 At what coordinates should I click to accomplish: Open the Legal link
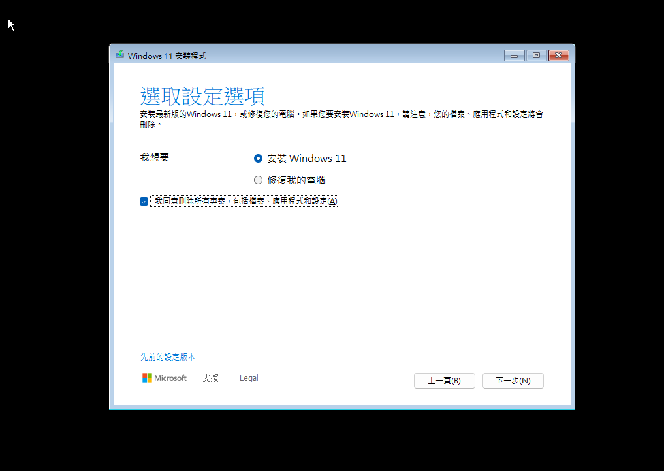(x=248, y=378)
